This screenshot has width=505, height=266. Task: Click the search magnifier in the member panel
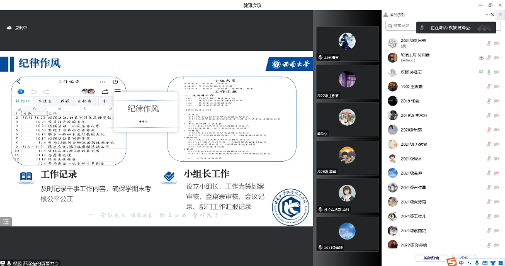[x=389, y=26]
